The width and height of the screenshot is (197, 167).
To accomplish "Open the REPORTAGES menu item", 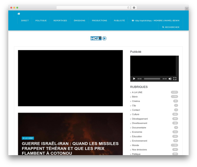I will click(60, 21).
